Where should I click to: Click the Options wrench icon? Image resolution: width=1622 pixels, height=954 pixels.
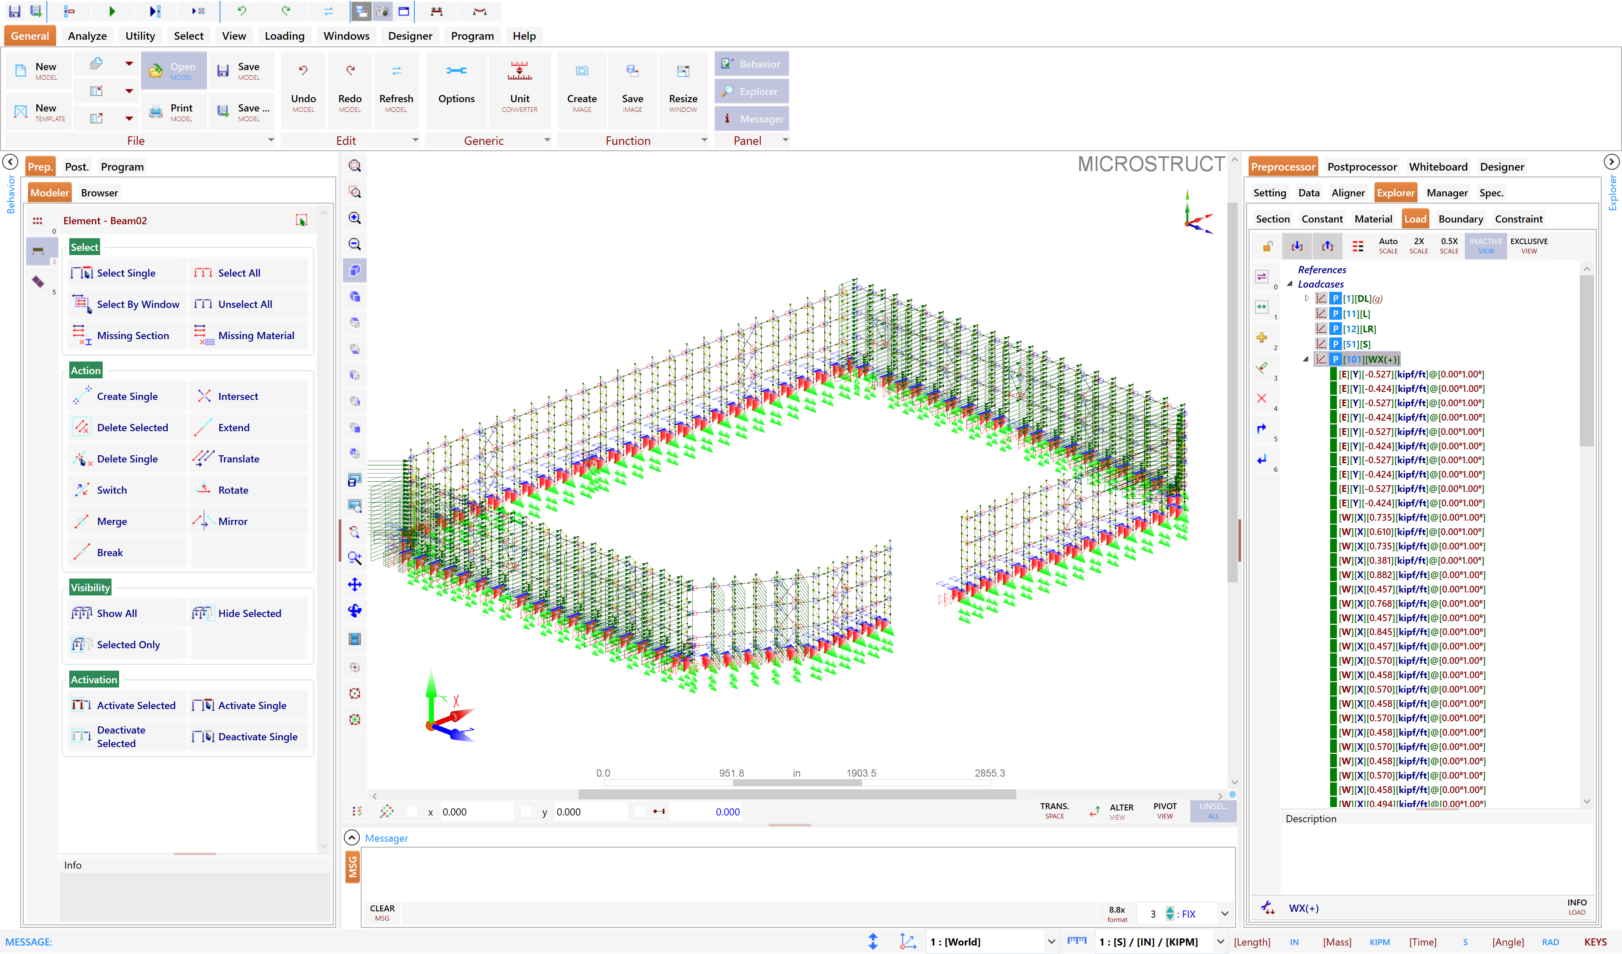[x=456, y=71]
